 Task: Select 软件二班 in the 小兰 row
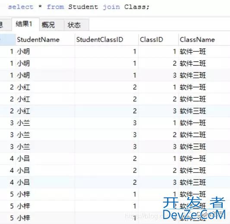point(193,135)
